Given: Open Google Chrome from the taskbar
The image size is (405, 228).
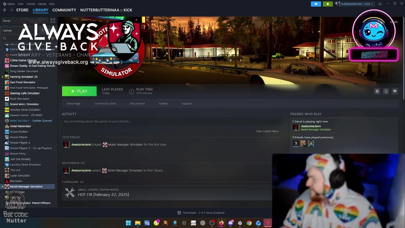Looking at the screenshot, I should pyautogui.click(x=249, y=223).
